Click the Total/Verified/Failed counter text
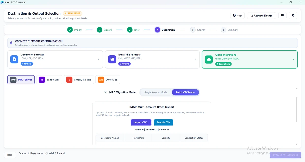Image resolution: width=305 pixels, height=162 pixels. pos(152,130)
